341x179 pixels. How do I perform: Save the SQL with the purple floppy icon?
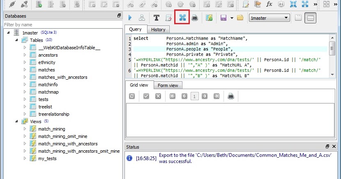[x=223, y=18]
